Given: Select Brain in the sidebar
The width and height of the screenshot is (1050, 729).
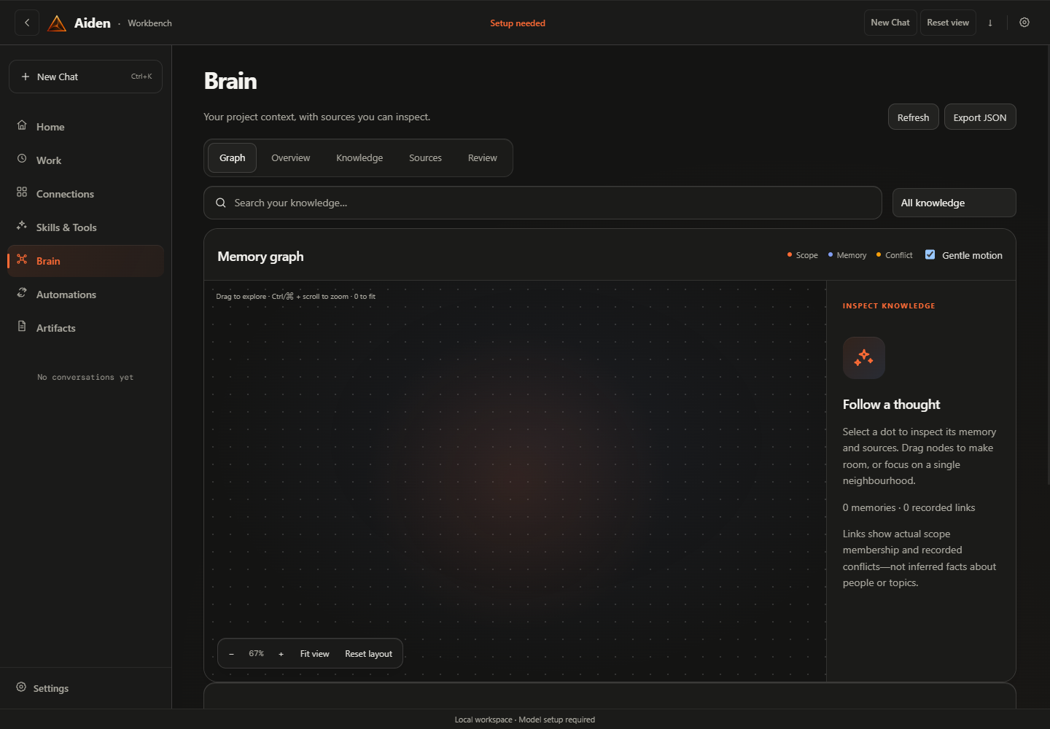Looking at the screenshot, I should (86, 261).
